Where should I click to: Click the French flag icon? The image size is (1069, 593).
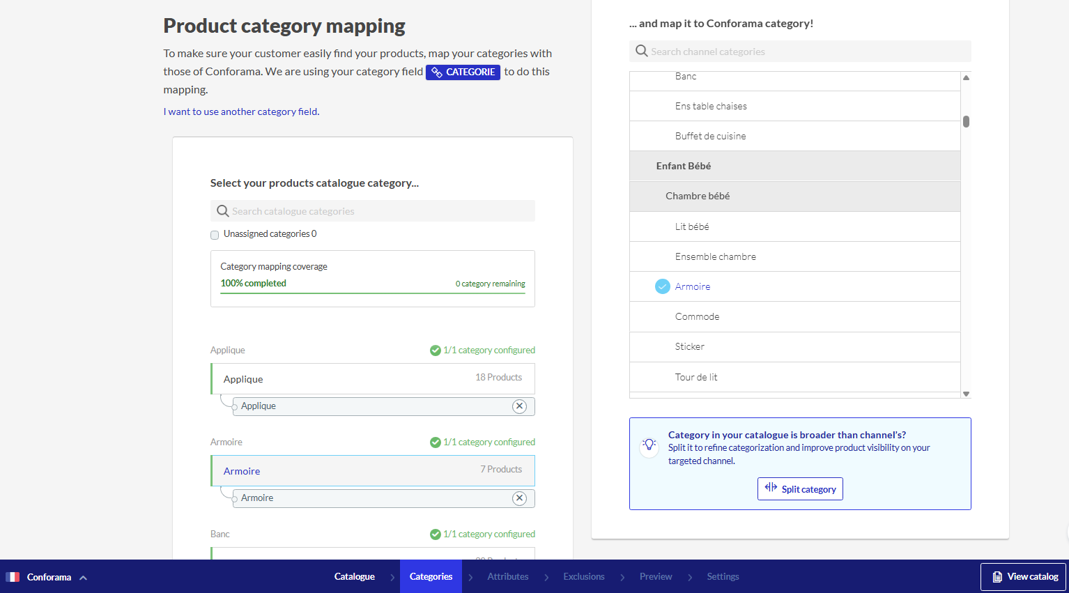pyautogui.click(x=13, y=577)
